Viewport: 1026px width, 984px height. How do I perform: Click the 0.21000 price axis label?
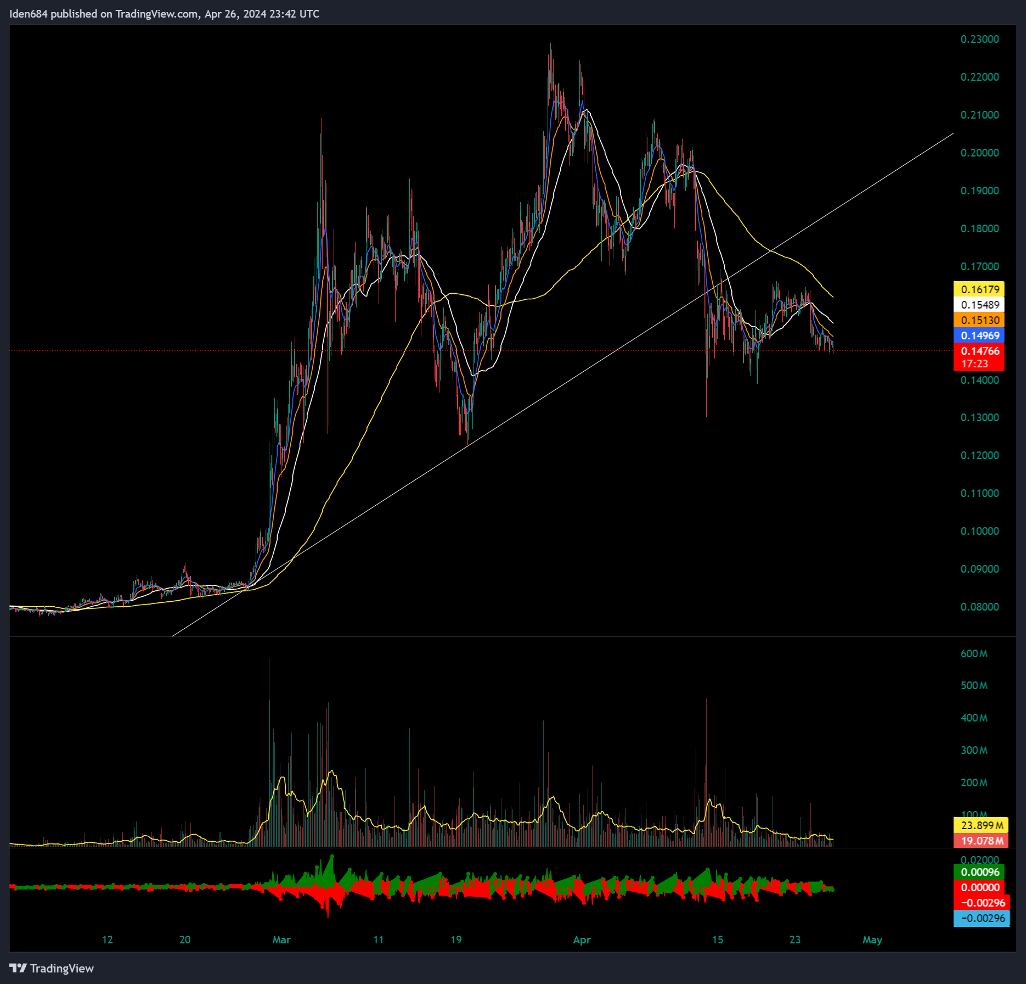click(x=979, y=115)
